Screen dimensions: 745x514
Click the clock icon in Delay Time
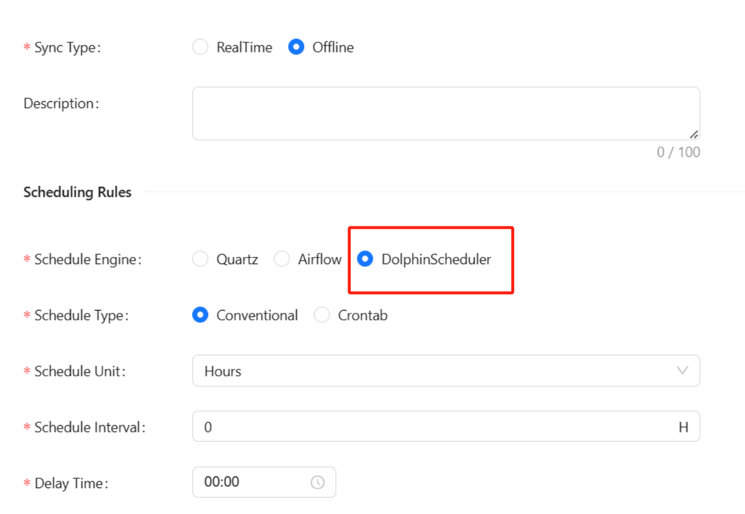(318, 482)
